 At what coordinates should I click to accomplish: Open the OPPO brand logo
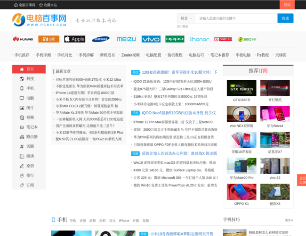click(x=175, y=39)
